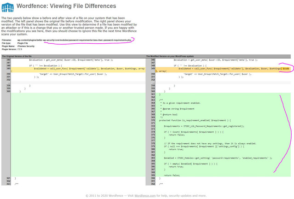Click '$evaluation = get_user_meta' line in modified panel
Screen dimensions: 294x199
pyautogui.click(x=215, y=60)
